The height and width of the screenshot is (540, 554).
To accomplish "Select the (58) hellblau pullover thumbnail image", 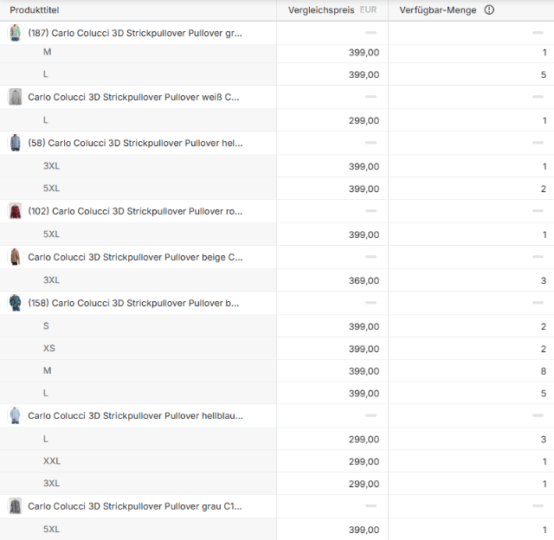I will (15, 143).
